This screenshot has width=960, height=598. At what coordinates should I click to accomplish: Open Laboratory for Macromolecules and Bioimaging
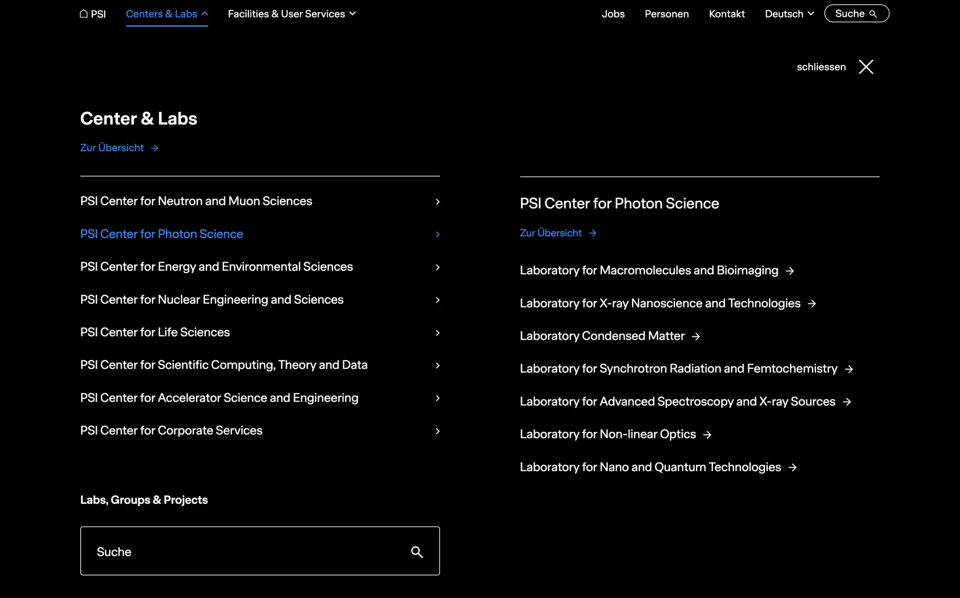[649, 270]
